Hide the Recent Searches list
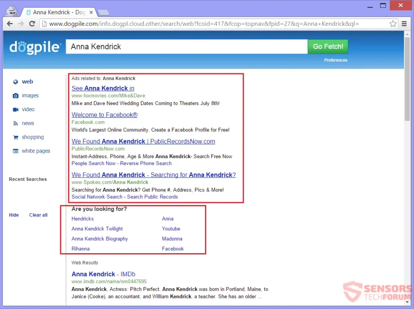 (14, 215)
